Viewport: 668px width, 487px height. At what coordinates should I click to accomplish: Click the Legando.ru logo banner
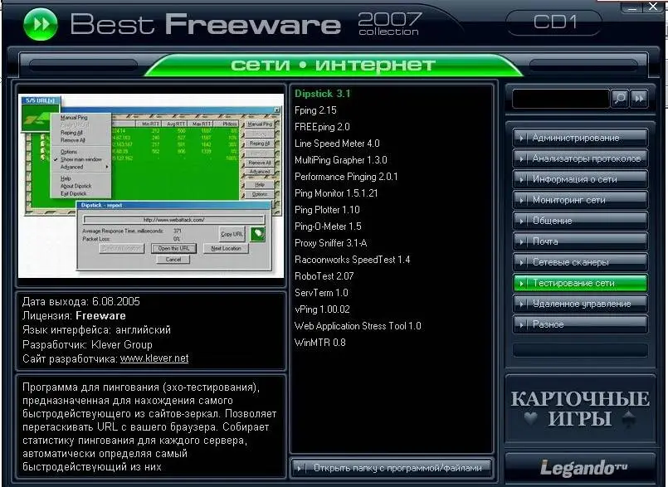(580, 468)
